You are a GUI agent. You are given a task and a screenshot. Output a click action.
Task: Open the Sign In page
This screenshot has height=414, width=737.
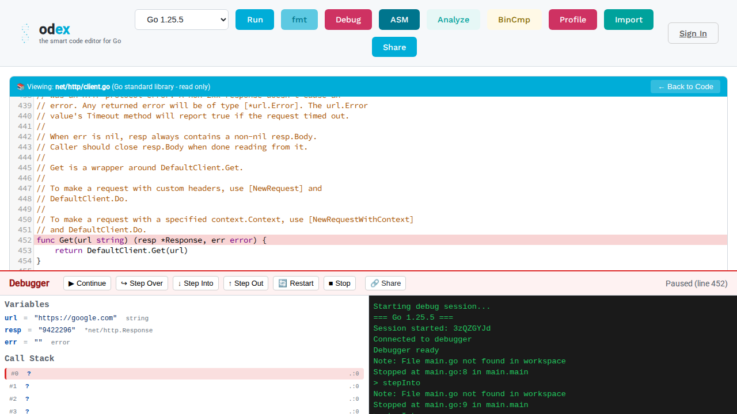[693, 33]
